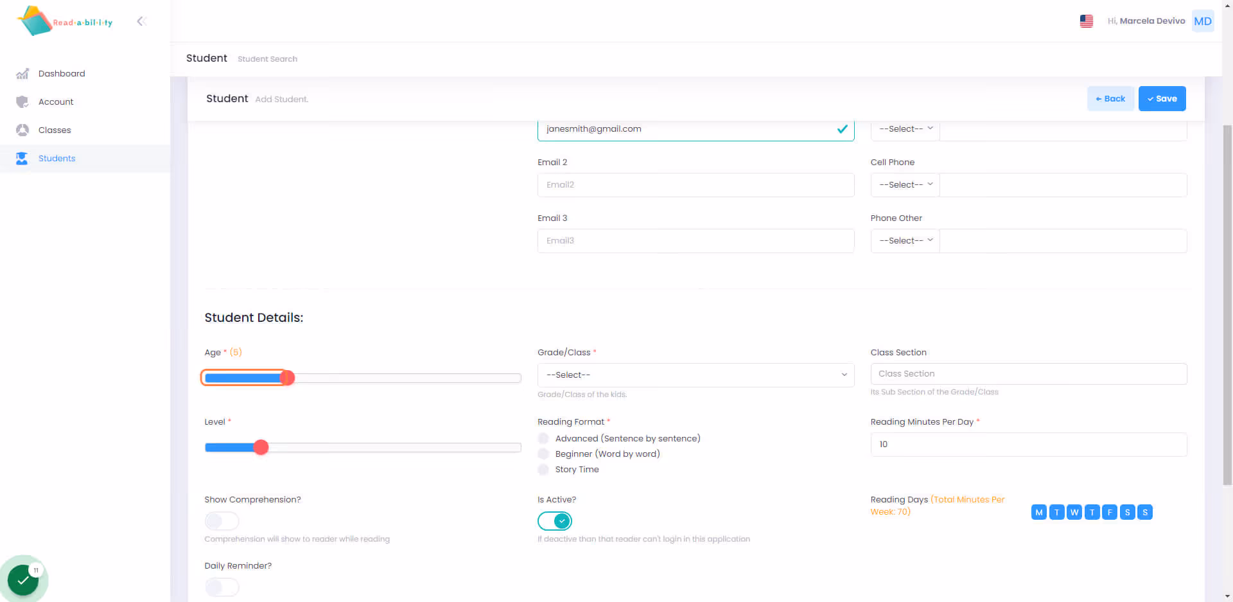The width and height of the screenshot is (1233, 602).
Task: Toggle Show Comprehension switch
Action: [222, 521]
